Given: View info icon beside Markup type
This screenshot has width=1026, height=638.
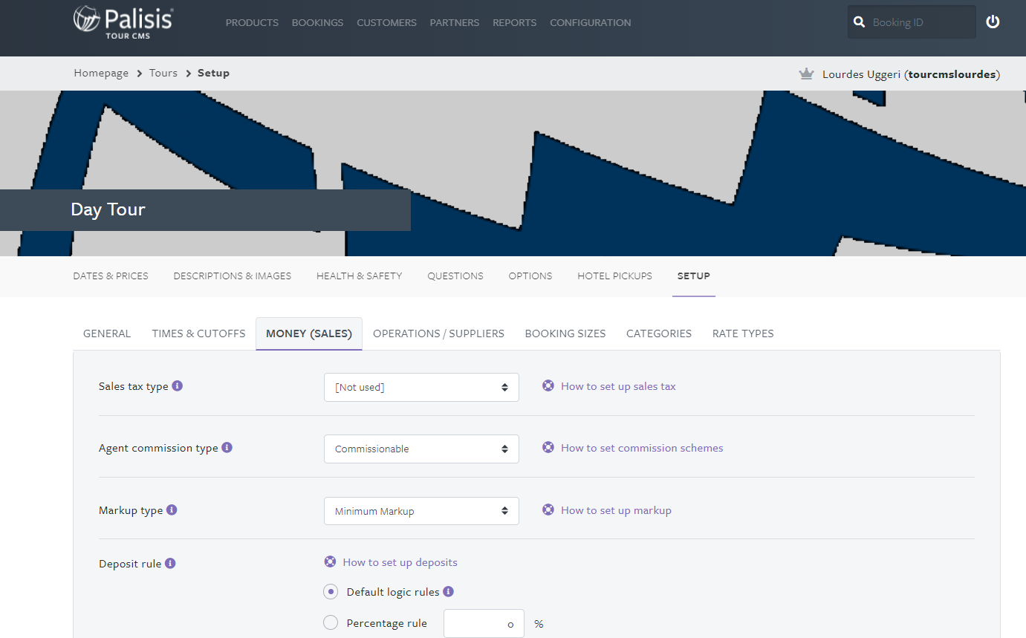Looking at the screenshot, I should pos(172,510).
